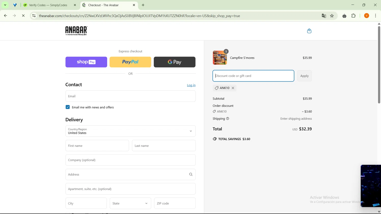
Task: Click the TOTAL SAVINGS $3.60 text
Action: (234, 139)
